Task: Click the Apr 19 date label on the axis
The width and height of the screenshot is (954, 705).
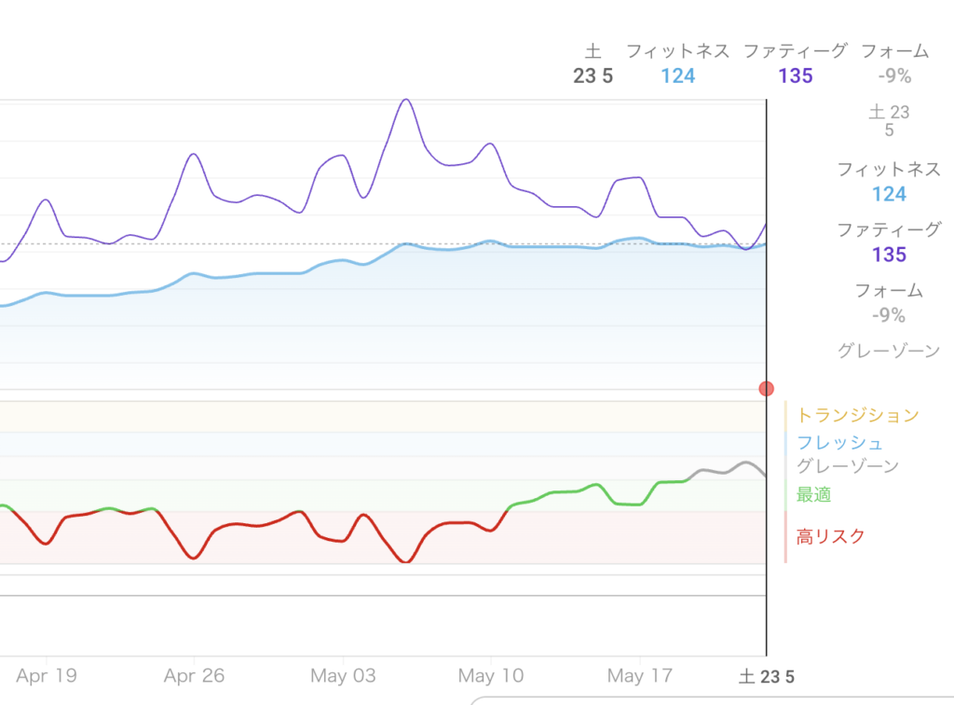Action: pyautogui.click(x=47, y=675)
